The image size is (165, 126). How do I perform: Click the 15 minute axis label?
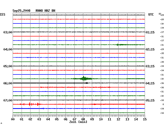[145, 119]
